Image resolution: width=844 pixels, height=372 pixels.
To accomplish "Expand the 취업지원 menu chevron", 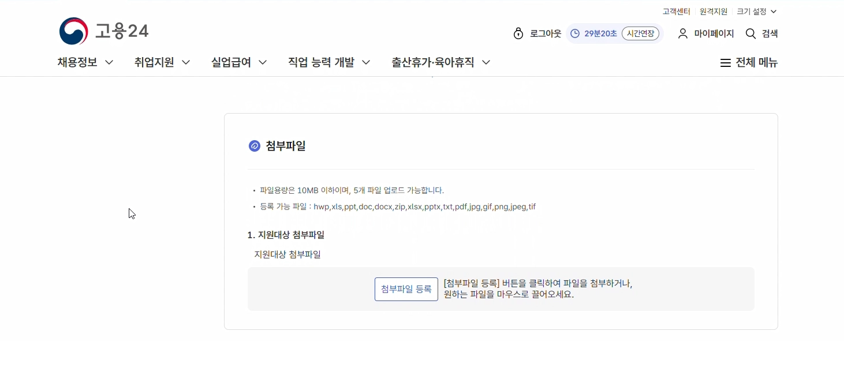I will click(186, 62).
